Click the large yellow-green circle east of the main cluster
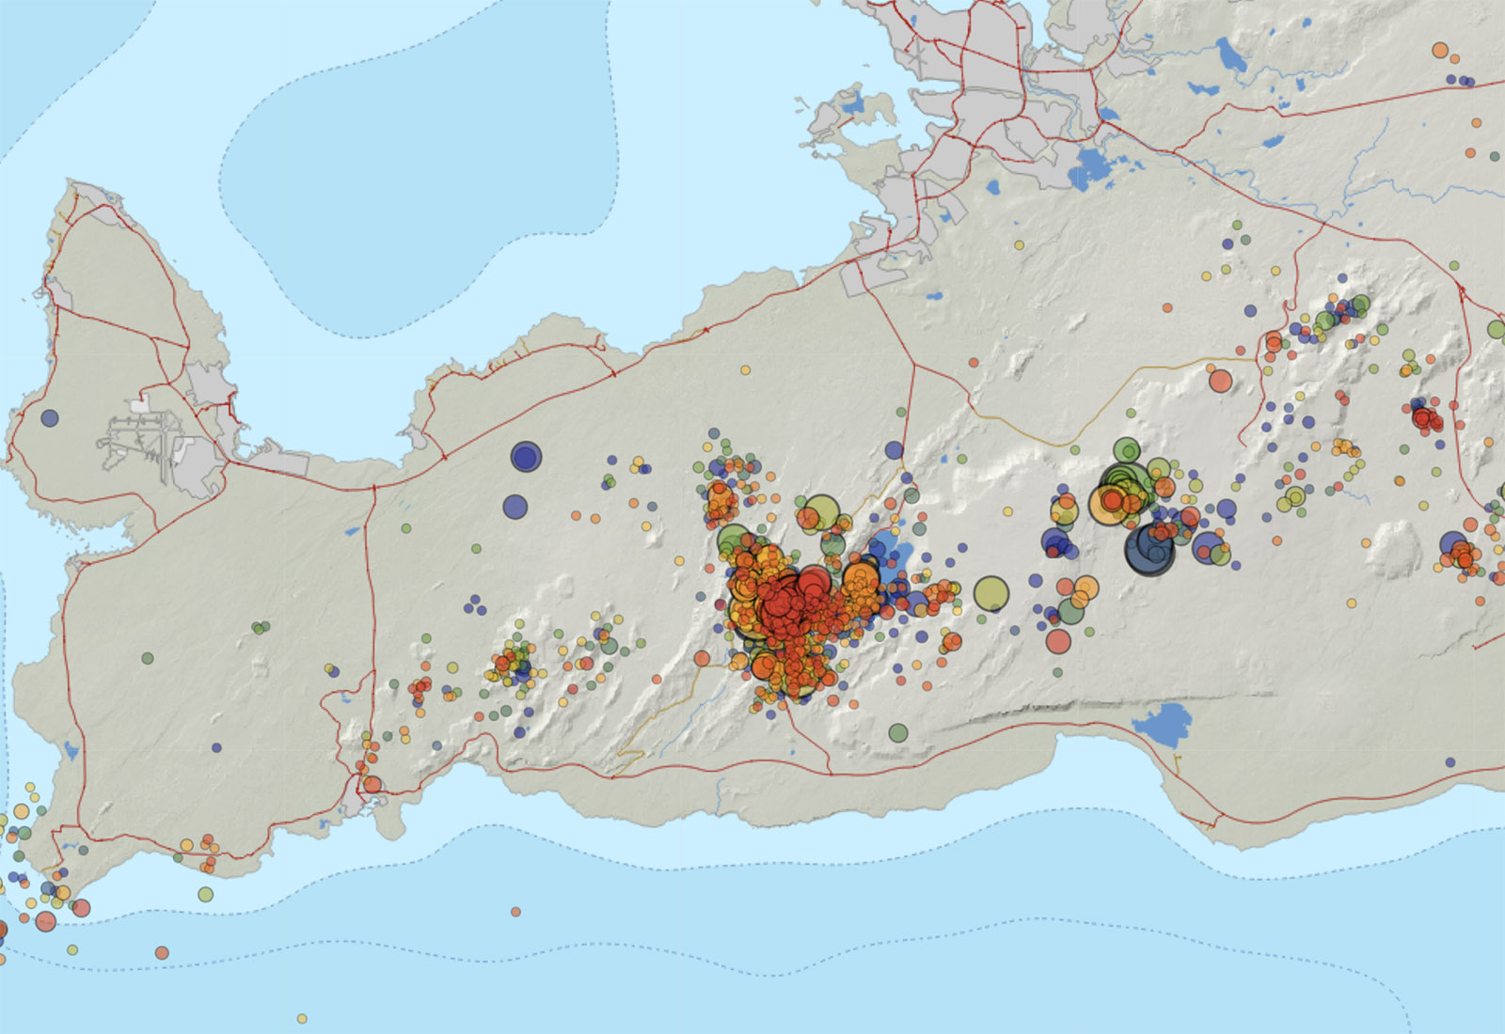This screenshot has height=1034, width=1505. (x=990, y=594)
